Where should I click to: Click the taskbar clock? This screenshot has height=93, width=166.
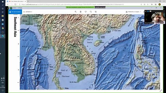coord(2,87)
